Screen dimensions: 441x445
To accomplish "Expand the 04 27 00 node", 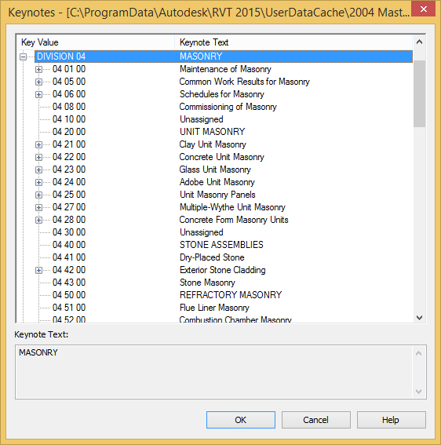I will coord(39,207).
